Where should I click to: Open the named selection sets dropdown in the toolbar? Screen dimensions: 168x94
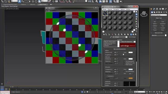[86, 1]
